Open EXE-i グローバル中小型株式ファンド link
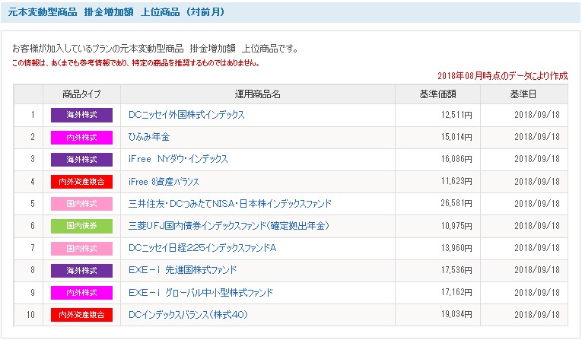The height and width of the screenshot is (340, 582). (200, 293)
